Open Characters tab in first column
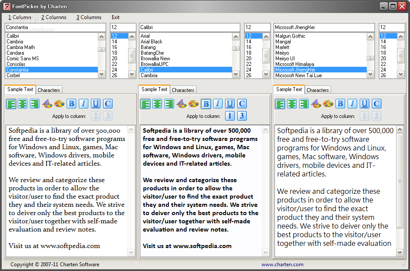The image size is (410, 271). click(49, 90)
